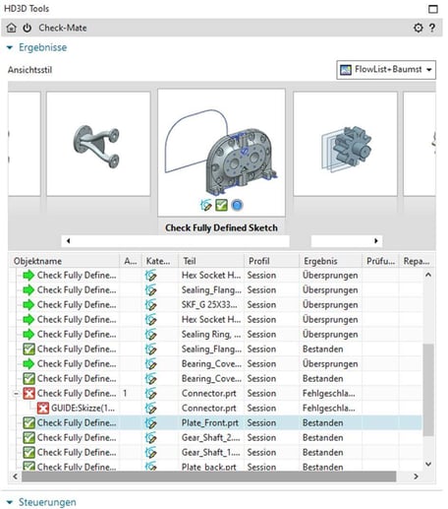448x509 pixels.
Task: Select the gear wheel thumbnail
Action: (345, 144)
